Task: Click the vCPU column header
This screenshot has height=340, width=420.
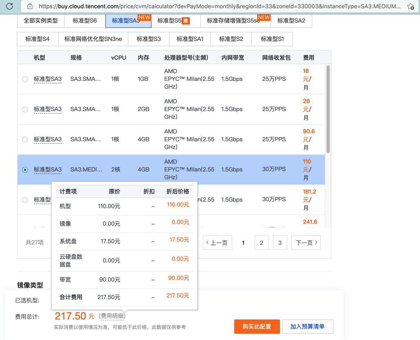Action: [119, 58]
